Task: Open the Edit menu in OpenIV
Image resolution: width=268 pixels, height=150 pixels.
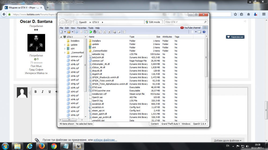Action: [67, 28]
